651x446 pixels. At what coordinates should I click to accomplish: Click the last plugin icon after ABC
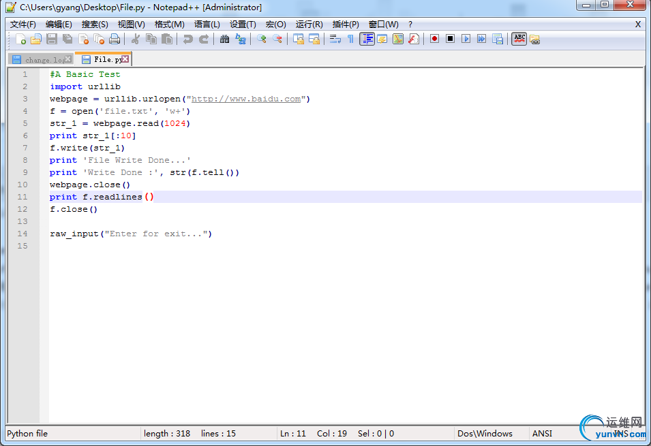click(x=534, y=39)
